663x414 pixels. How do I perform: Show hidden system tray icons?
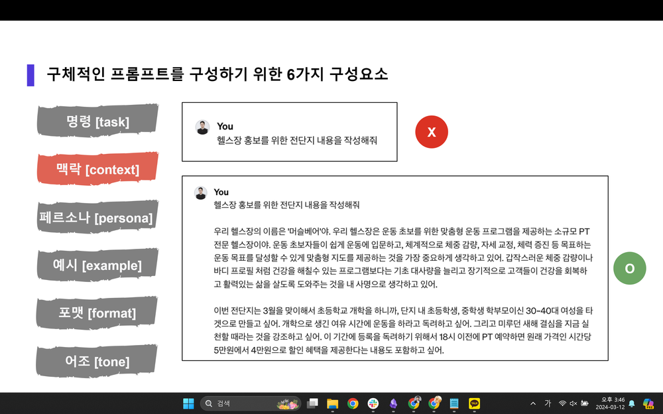pos(533,403)
